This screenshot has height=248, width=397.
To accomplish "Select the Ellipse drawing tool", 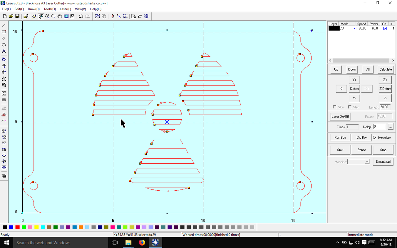I will point(4,45).
